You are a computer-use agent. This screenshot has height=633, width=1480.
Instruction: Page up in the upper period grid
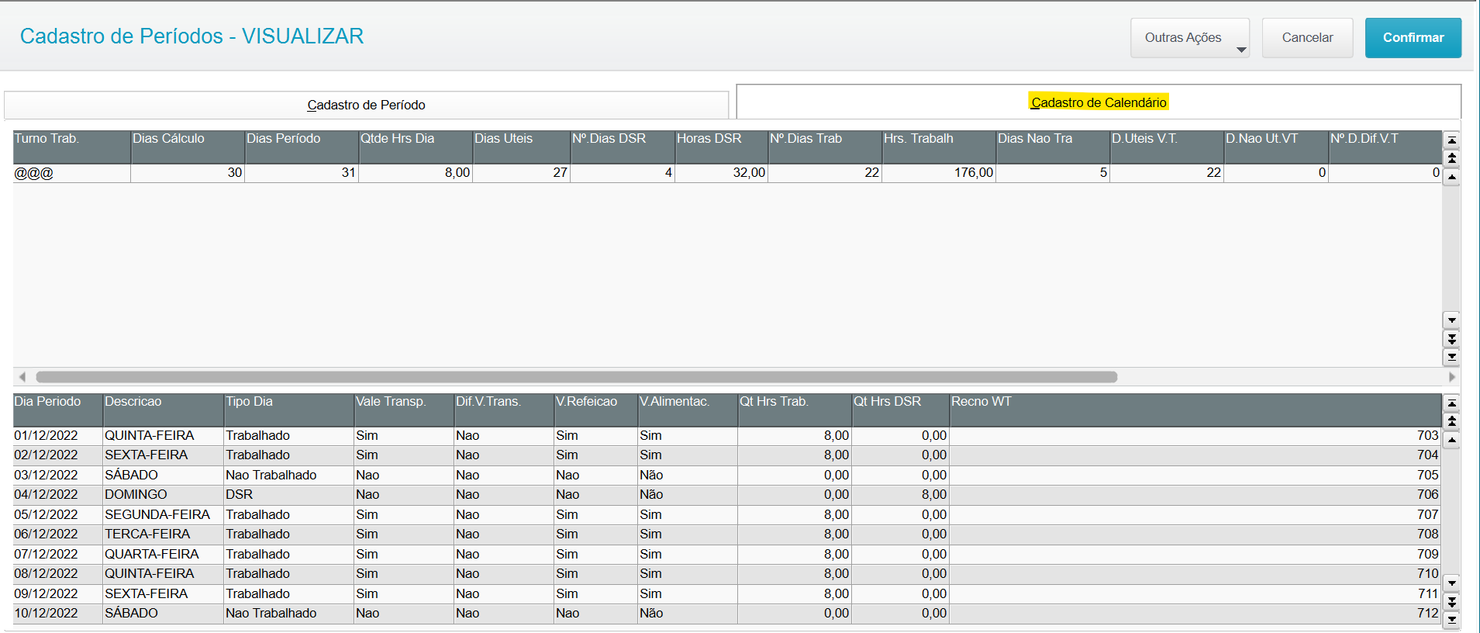pyautogui.click(x=1451, y=158)
